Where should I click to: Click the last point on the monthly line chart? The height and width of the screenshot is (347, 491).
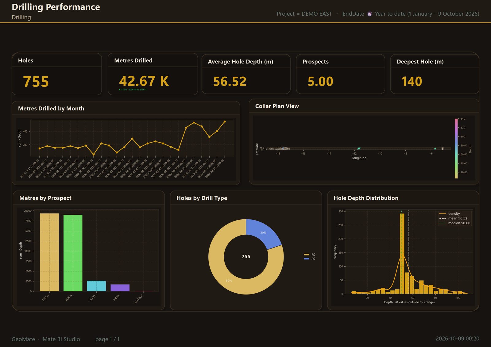click(225, 121)
